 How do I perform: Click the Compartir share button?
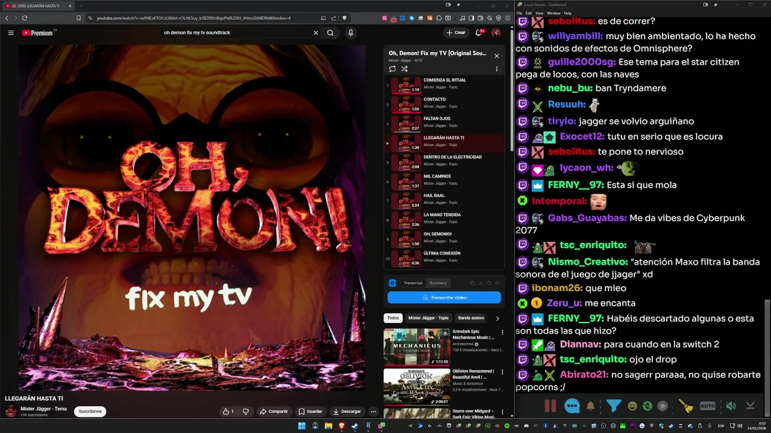[x=274, y=411]
